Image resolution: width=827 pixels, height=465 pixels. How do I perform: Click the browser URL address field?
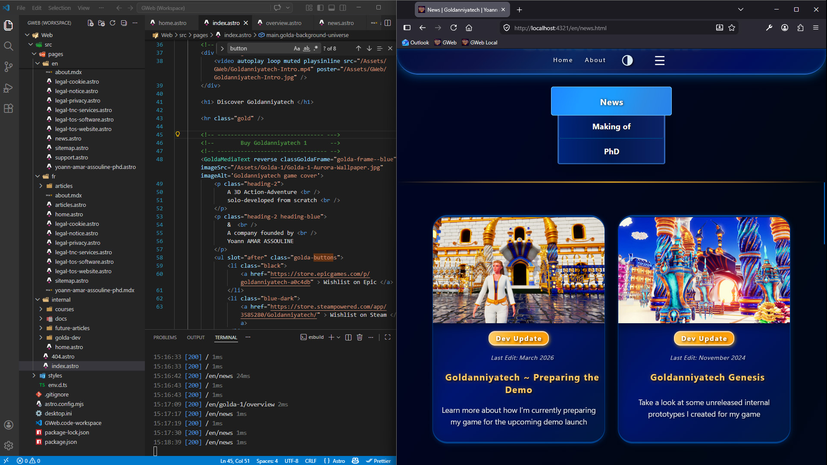[612, 28]
